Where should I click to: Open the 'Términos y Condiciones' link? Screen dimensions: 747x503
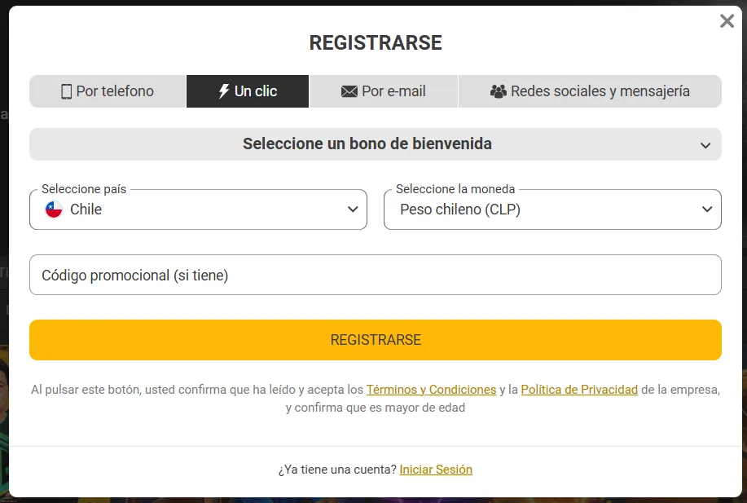[x=431, y=390]
